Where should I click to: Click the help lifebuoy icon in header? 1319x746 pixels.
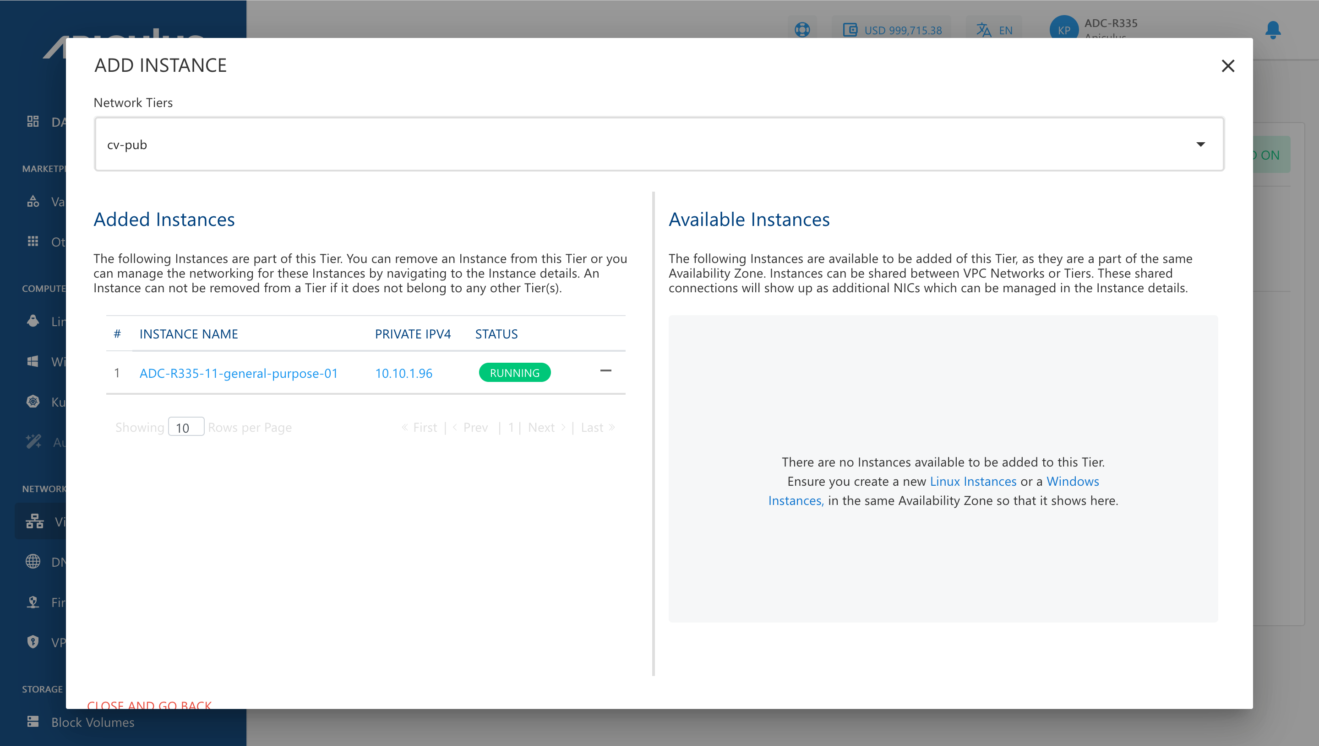802,29
